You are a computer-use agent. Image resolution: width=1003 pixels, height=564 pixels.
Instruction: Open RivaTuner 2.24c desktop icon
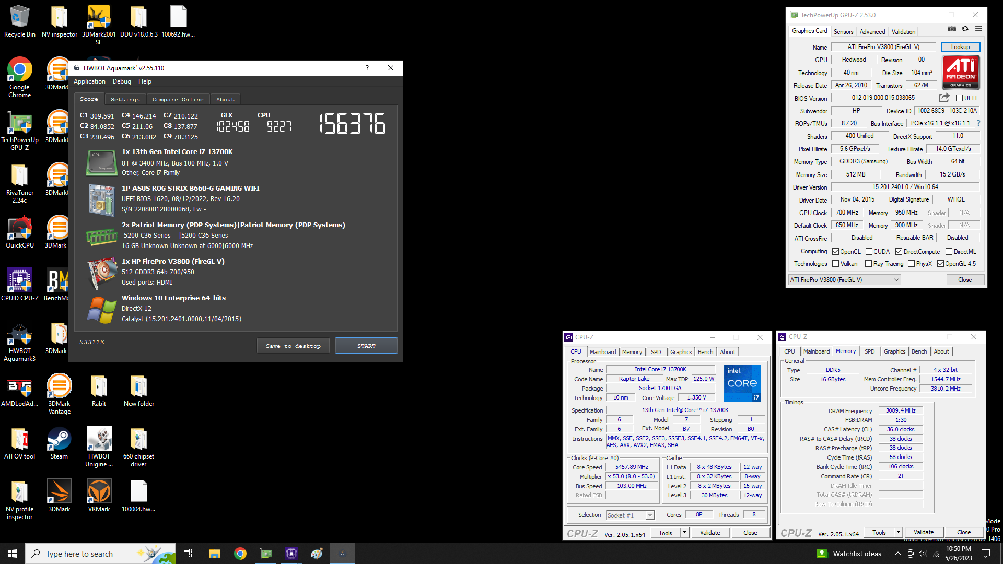point(20,183)
